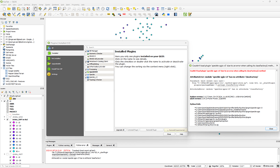Expand the InSitu_GEOL layer

4,117
